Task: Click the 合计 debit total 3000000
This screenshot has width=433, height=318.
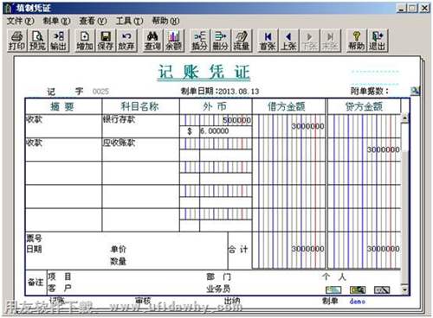Action: coord(307,249)
